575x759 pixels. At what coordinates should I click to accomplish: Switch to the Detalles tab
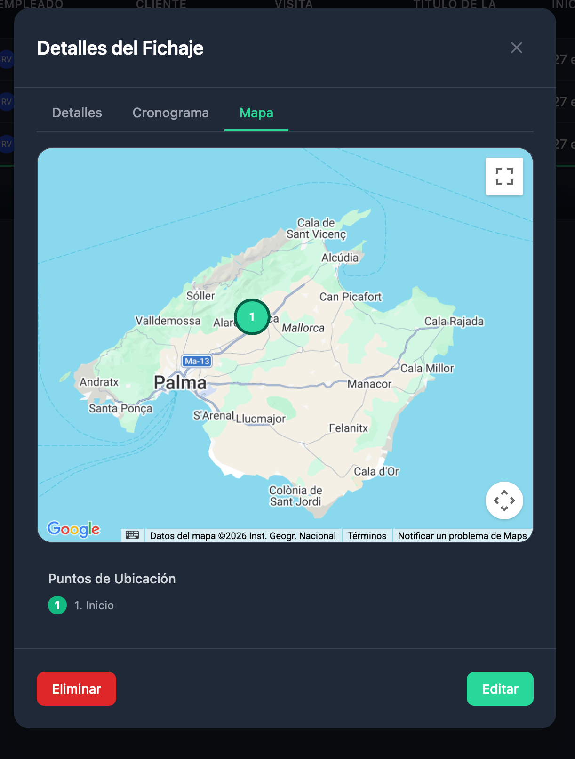[77, 113]
